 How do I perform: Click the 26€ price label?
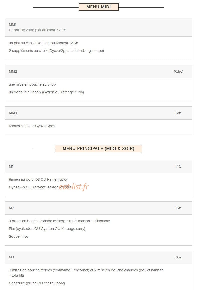[x=178, y=257]
